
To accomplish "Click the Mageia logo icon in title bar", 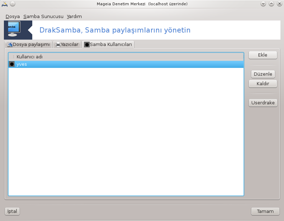I will [5, 4].
